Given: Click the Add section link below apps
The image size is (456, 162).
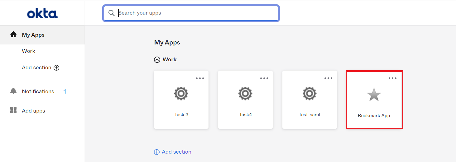Looking at the screenshot, I should pos(176,152).
